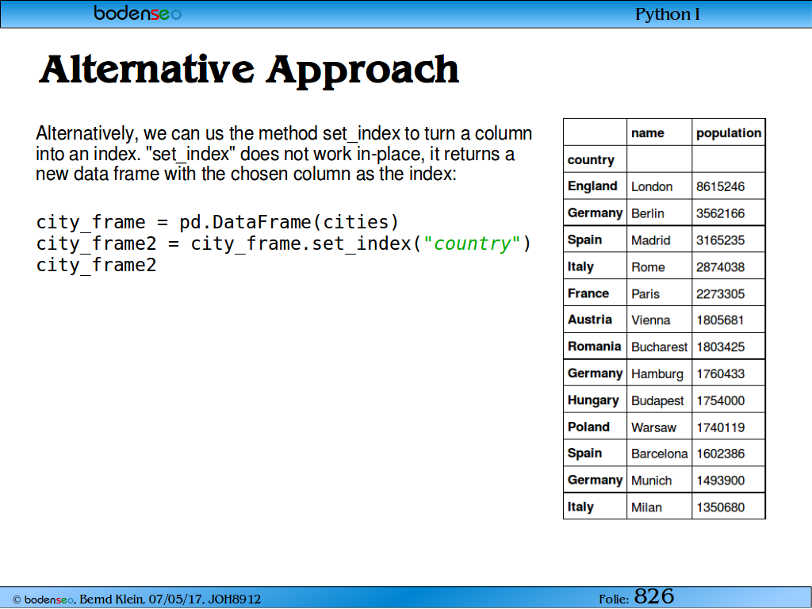The width and height of the screenshot is (812, 609).
Task: Click the population column header
Action: point(729,133)
